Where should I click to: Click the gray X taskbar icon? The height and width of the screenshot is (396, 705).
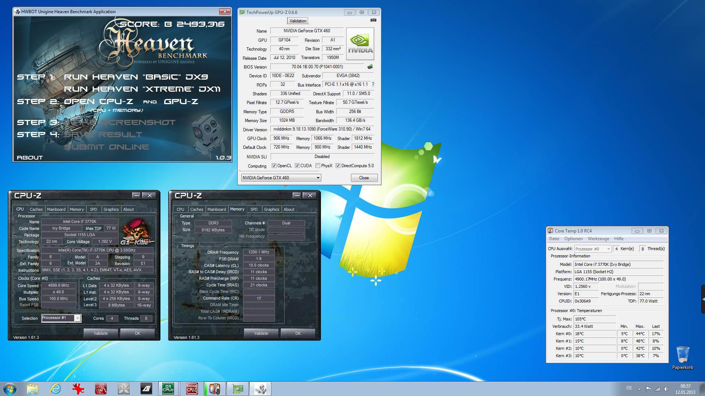point(124,389)
